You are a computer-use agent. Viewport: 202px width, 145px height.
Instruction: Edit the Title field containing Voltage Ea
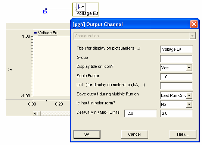pos(176,49)
